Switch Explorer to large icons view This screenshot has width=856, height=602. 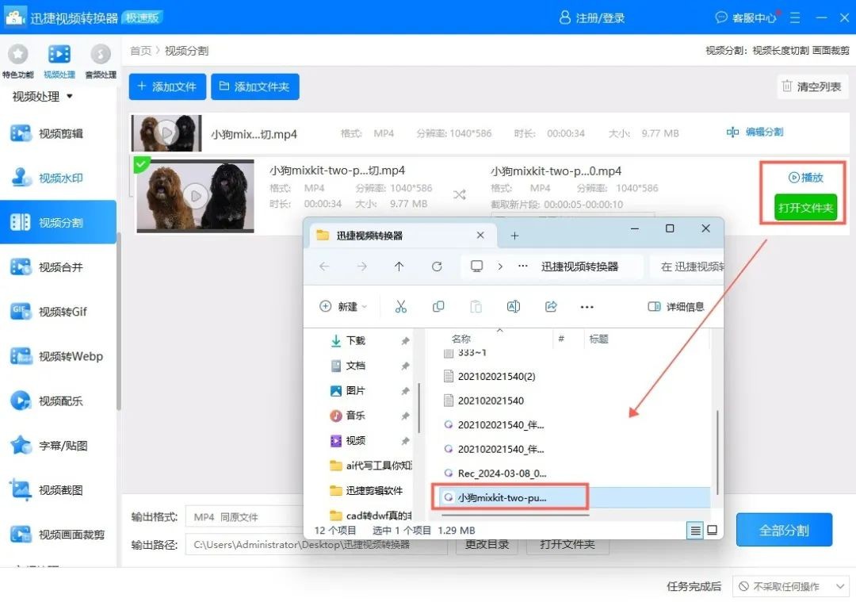pos(712,531)
